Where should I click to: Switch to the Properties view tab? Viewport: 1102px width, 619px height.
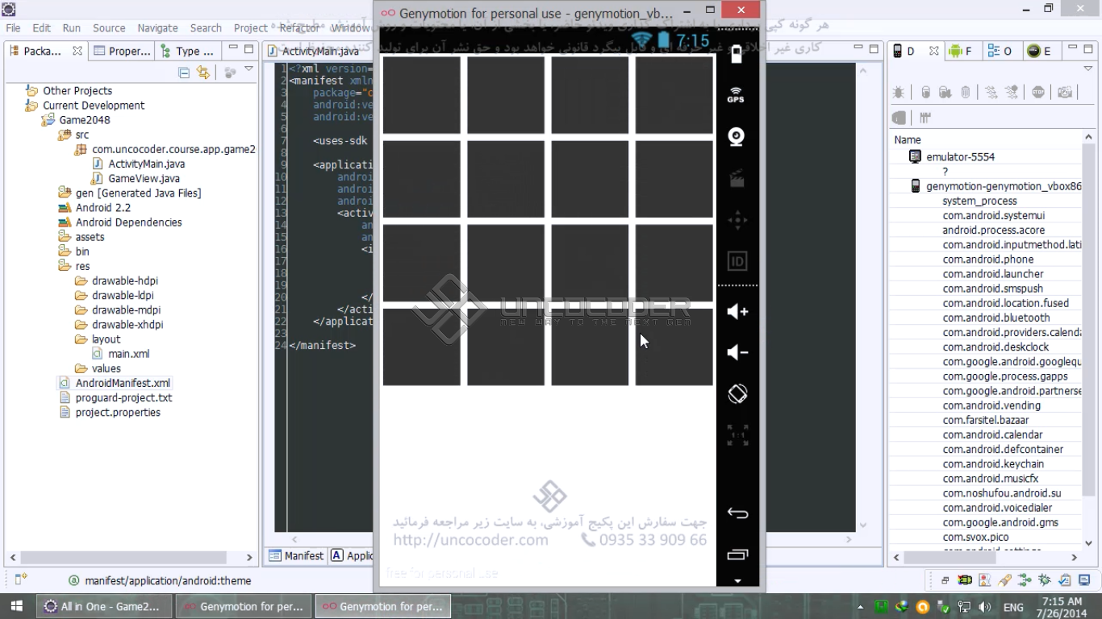(122, 51)
